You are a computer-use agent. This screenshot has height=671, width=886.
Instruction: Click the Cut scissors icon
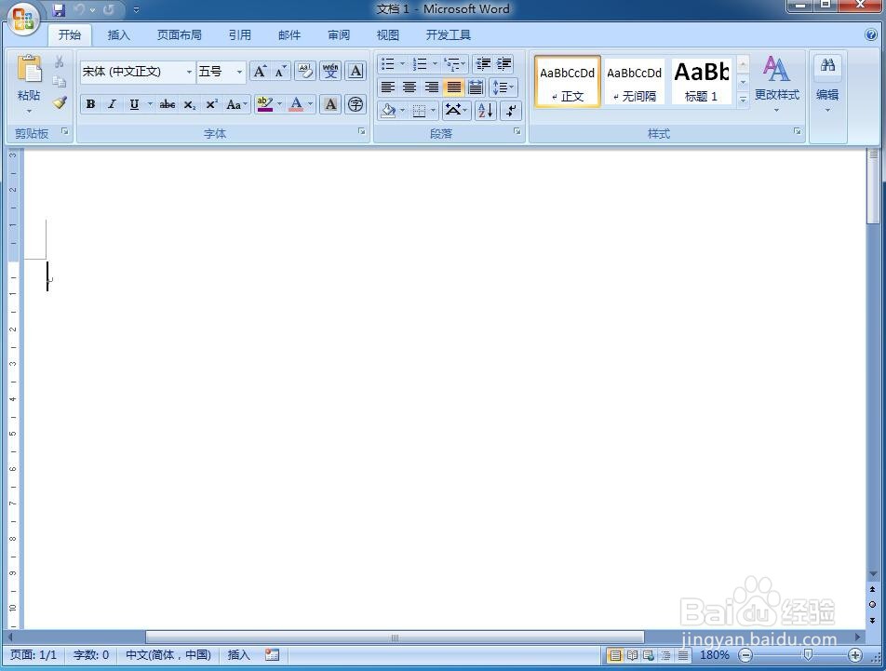tap(60, 61)
